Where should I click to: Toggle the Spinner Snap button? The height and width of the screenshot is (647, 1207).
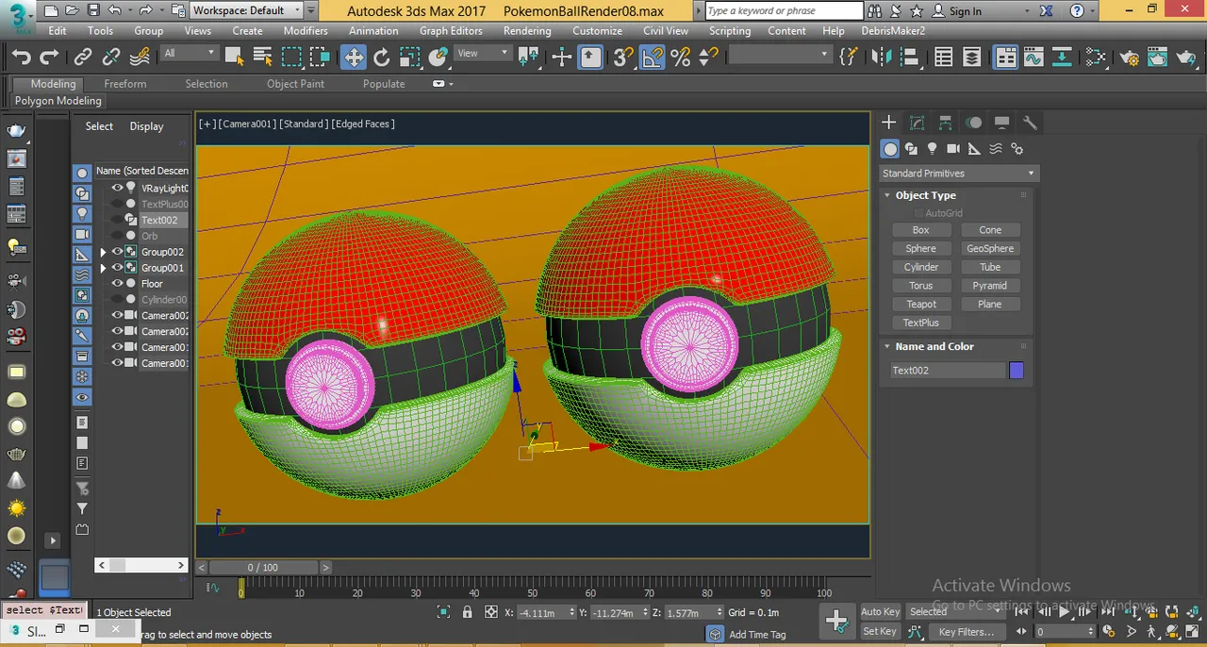coord(708,58)
